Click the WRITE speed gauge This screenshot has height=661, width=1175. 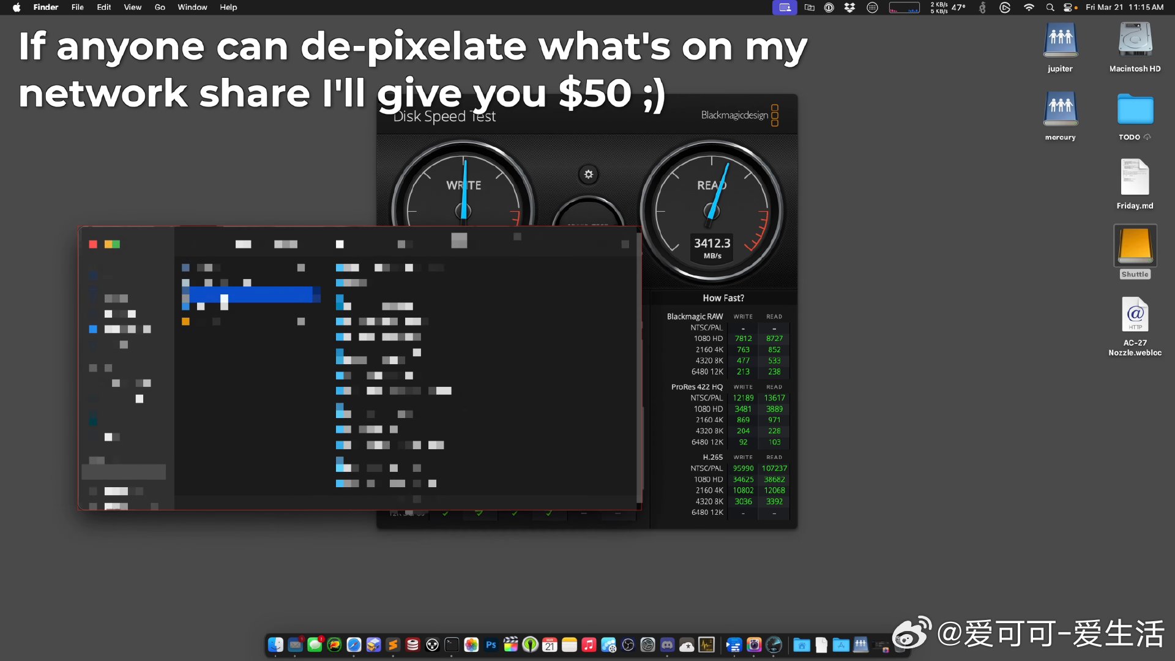pyautogui.click(x=463, y=184)
